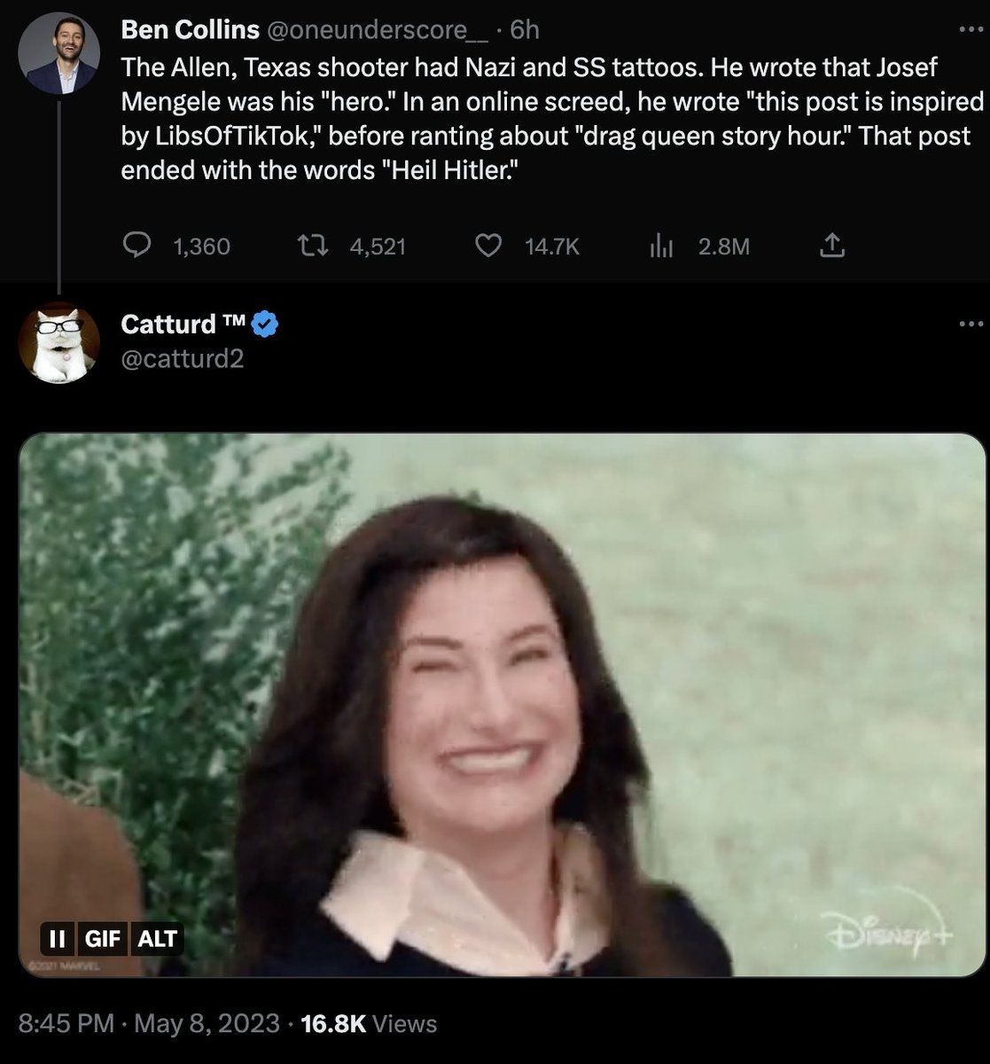The height and width of the screenshot is (1064, 990).
Task: Open view analytics bar-chart icon
Action: [x=662, y=246]
